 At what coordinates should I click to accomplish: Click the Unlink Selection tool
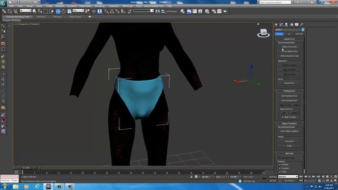10,11
